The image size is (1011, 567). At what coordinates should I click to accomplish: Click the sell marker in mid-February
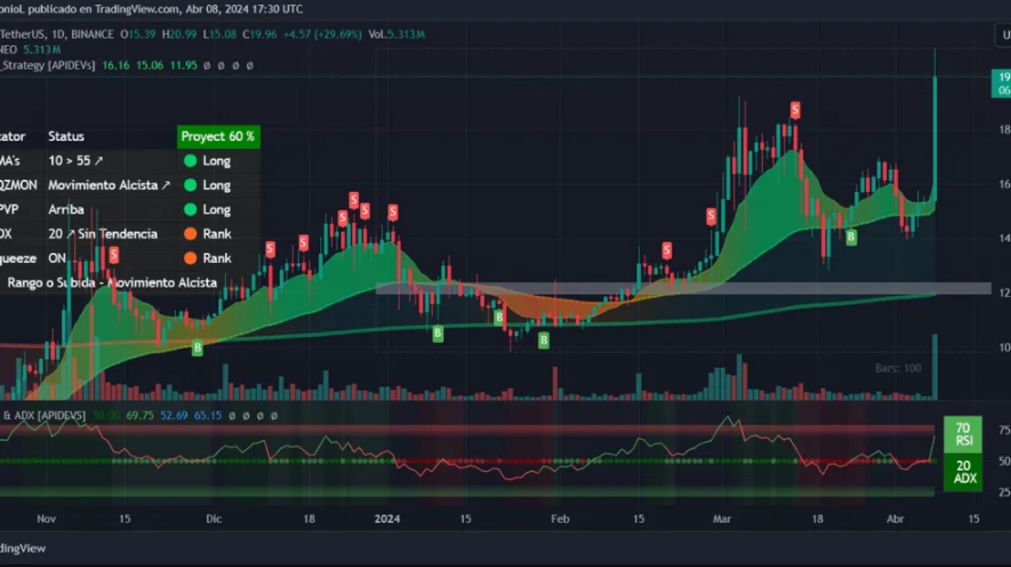pyautogui.click(x=667, y=251)
